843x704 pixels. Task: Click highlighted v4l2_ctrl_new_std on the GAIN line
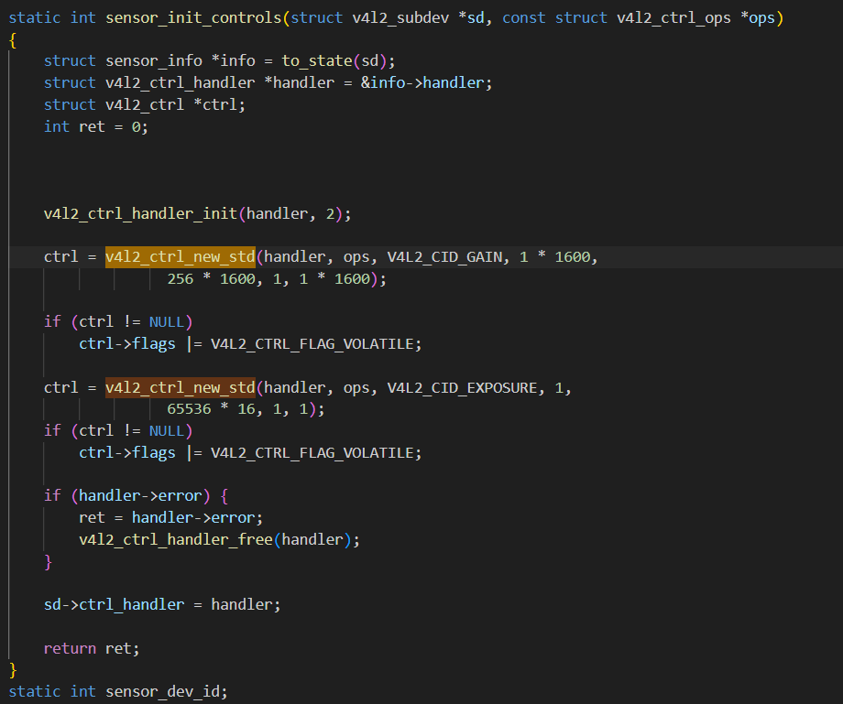click(x=181, y=257)
